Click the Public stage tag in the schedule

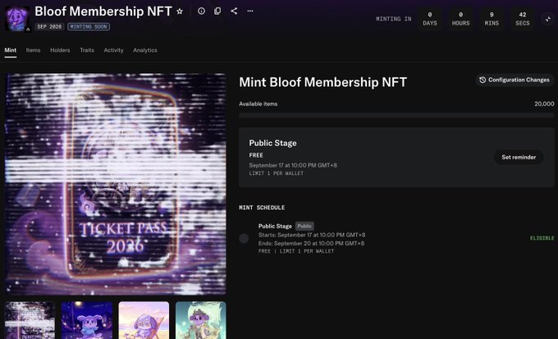click(x=304, y=226)
